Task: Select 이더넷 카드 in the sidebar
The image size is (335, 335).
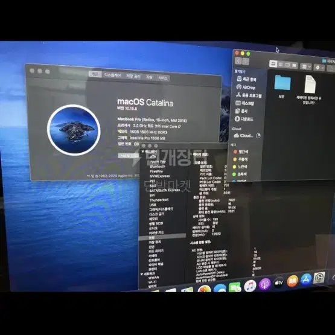Action: pos(156,232)
